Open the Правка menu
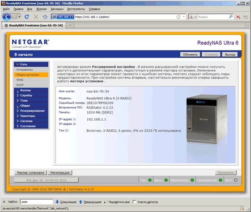 [18, 9]
